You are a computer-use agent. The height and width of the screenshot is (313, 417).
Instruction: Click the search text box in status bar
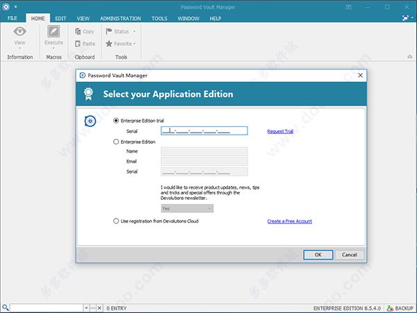[x=47, y=308]
